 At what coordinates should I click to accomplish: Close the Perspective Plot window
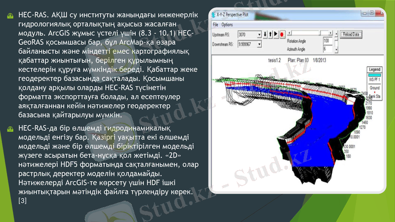point(379,13)
